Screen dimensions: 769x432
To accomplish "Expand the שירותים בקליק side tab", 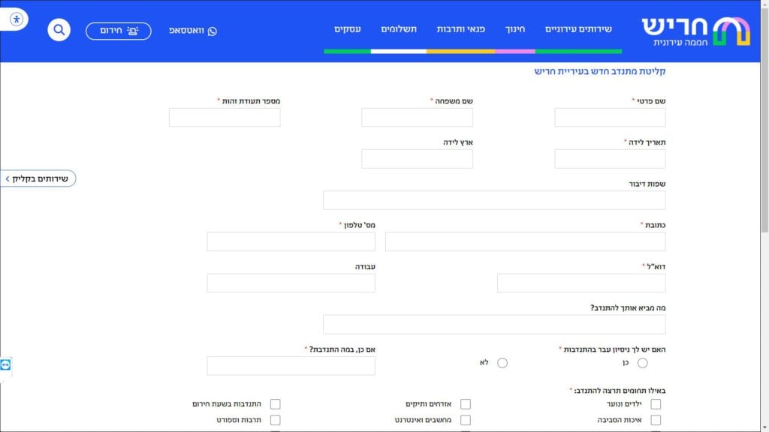I will (x=38, y=178).
